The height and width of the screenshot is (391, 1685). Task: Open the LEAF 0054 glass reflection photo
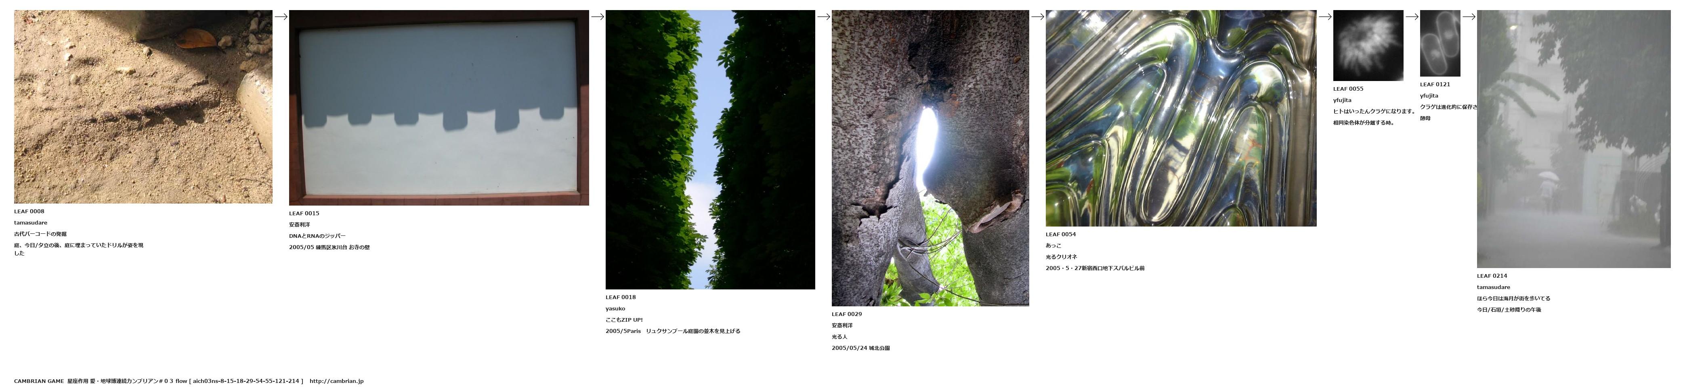pyautogui.click(x=1181, y=118)
